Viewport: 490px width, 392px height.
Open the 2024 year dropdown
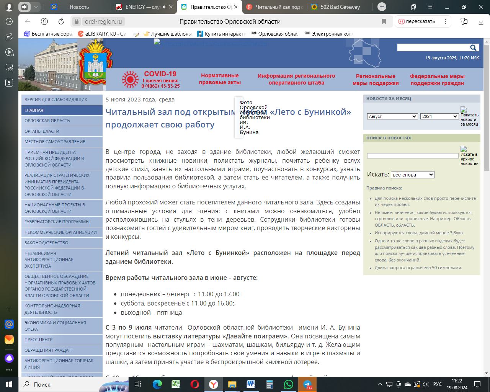tap(439, 116)
